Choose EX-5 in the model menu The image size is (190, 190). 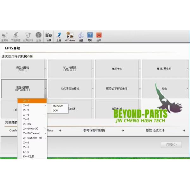point(32,152)
